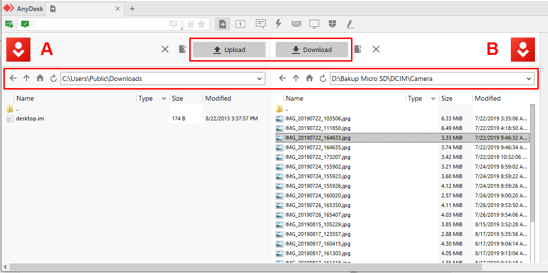Click the AnyDesk logo in the title bar
Viewport: 548px width, 273px height.
[9, 8]
